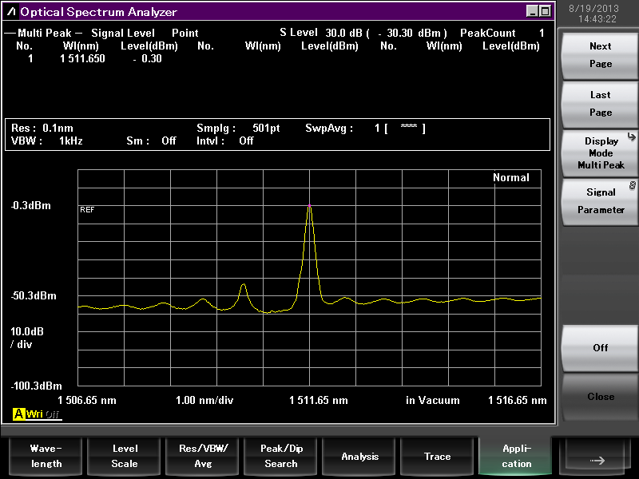Image resolution: width=639 pixels, height=479 pixels.
Task: Click the 'SwpAvg : 1' value
Action: [x=343, y=129]
